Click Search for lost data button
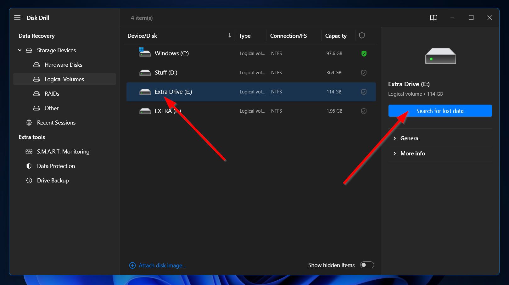This screenshot has width=509, height=285. click(x=440, y=111)
